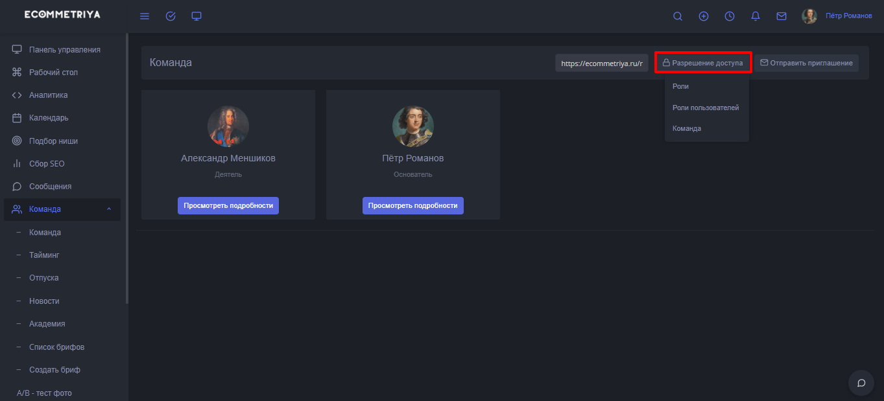The width and height of the screenshot is (884, 401).
Task: Open chat bubble widget in corner
Action: pyautogui.click(x=861, y=383)
